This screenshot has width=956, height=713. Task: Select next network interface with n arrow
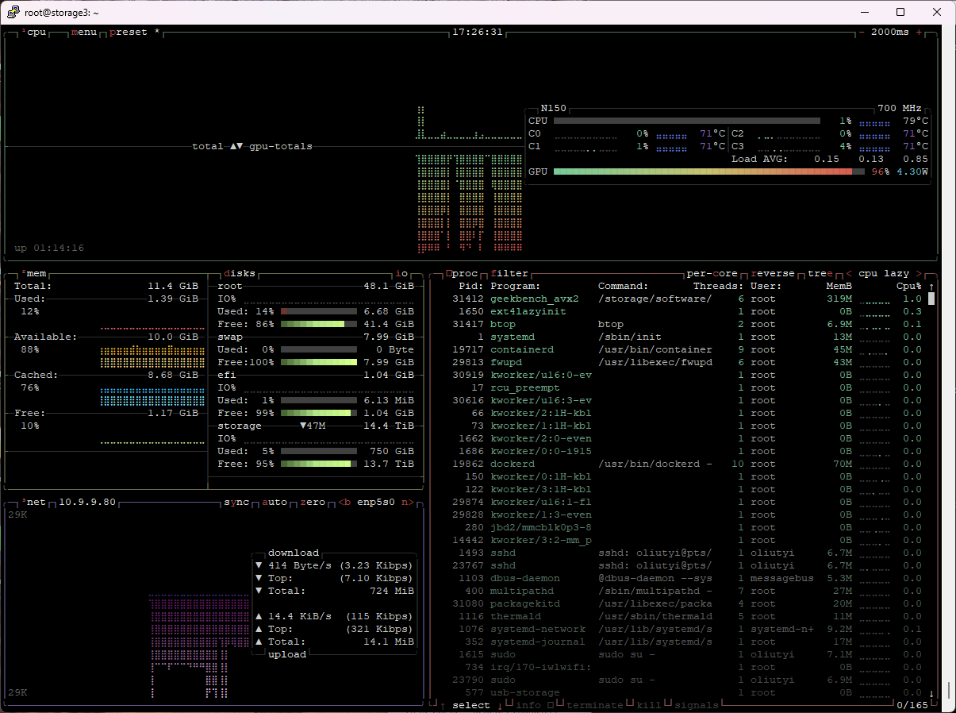[408, 503]
